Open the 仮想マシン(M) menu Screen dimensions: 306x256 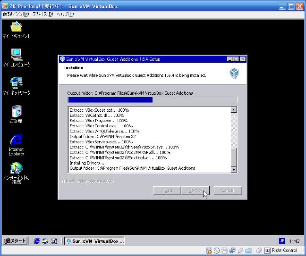point(16,14)
